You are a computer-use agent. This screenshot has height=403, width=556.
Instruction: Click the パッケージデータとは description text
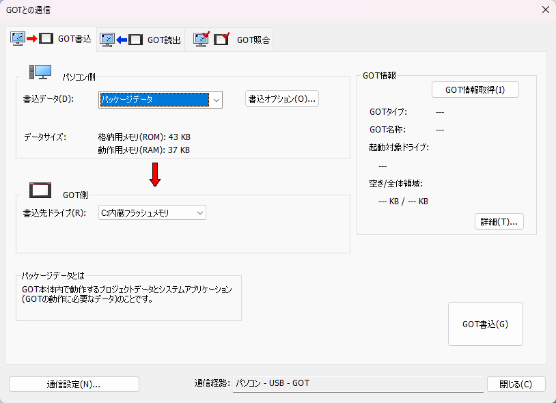click(x=127, y=294)
